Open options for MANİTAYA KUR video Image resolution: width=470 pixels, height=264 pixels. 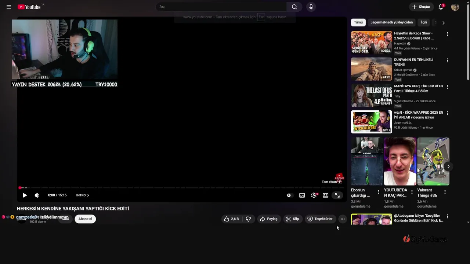pos(447,87)
